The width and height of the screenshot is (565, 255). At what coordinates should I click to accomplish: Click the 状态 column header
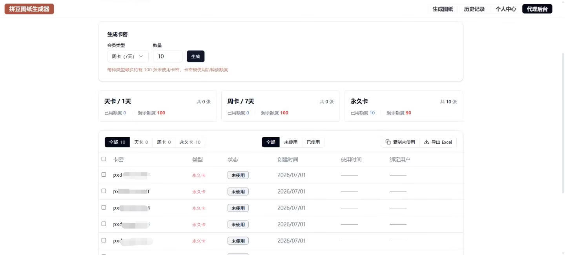tap(233, 159)
